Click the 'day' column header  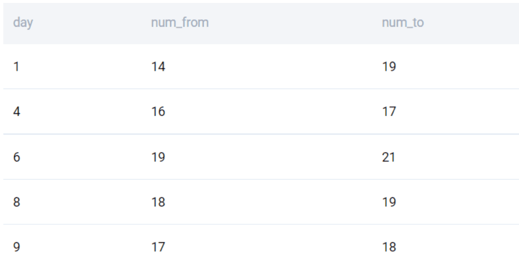coord(23,23)
